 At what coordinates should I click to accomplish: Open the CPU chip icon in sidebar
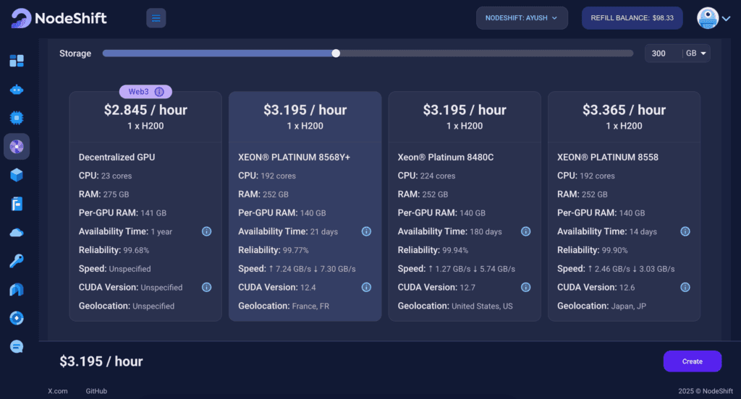tap(17, 118)
